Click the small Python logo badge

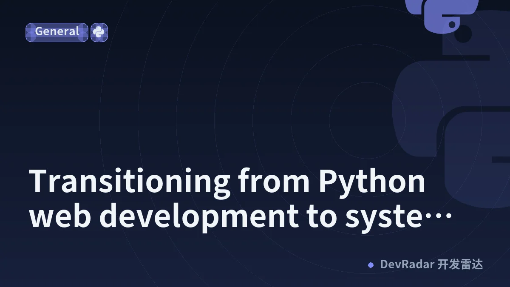tap(99, 32)
